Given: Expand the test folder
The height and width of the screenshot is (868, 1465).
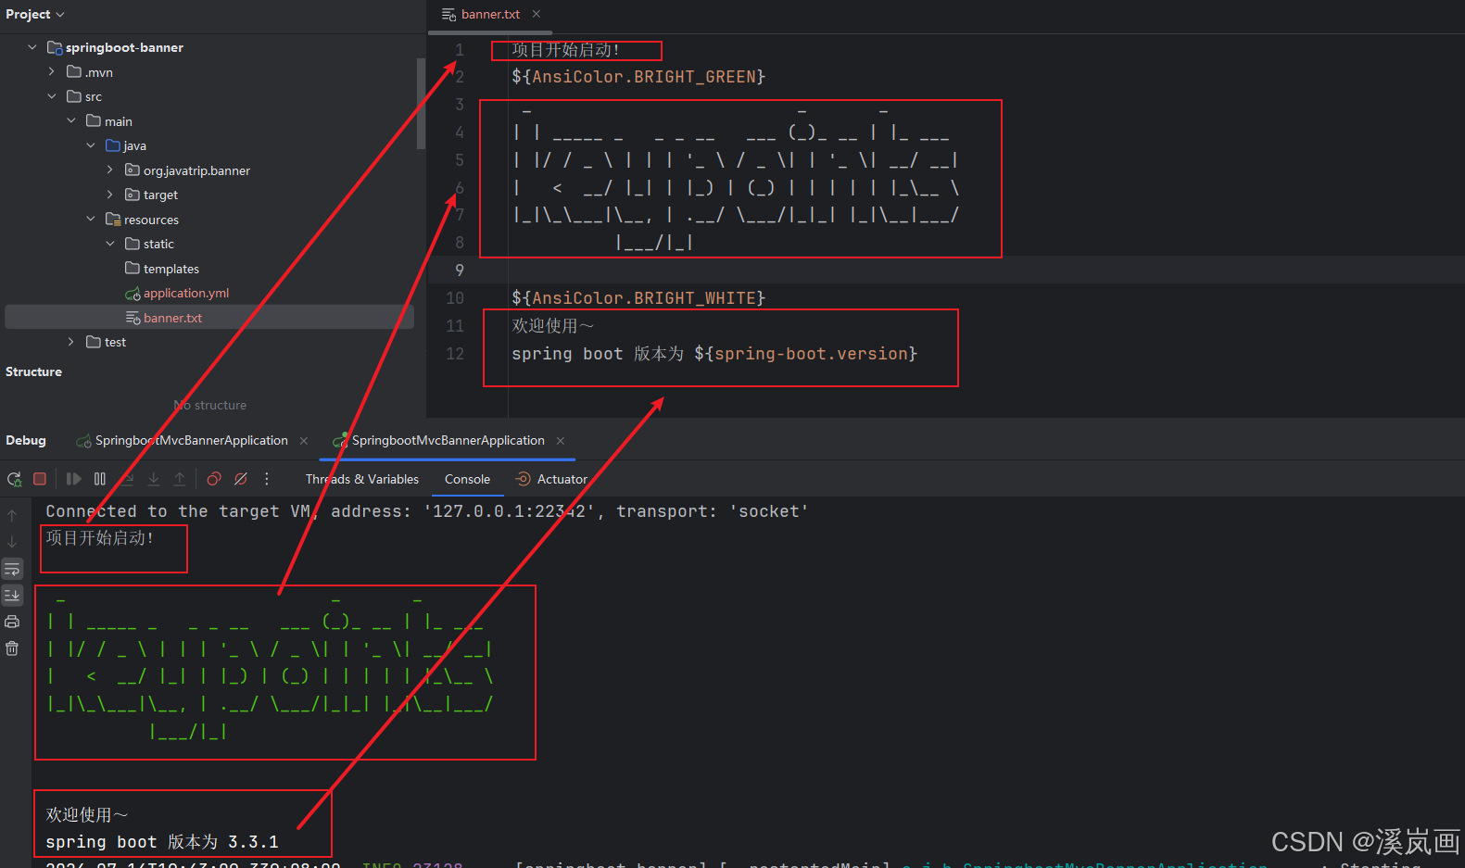Looking at the screenshot, I should pyautogui.click(x=71, y=342).
